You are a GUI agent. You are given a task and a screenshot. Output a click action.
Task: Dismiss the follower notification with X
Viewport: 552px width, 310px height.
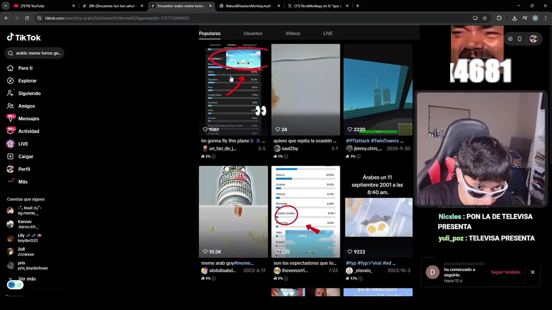(533, 272)
